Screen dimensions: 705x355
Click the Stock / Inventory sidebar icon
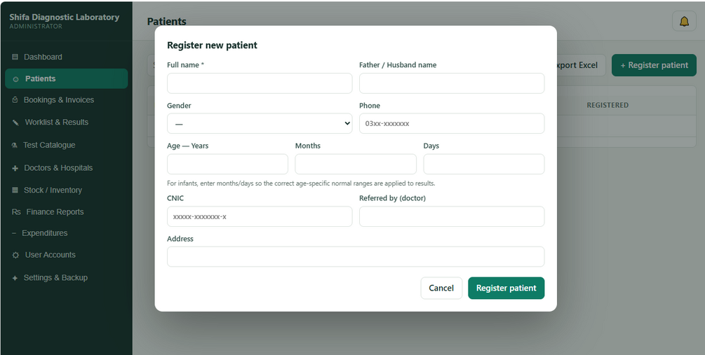[x=15, y=190]
